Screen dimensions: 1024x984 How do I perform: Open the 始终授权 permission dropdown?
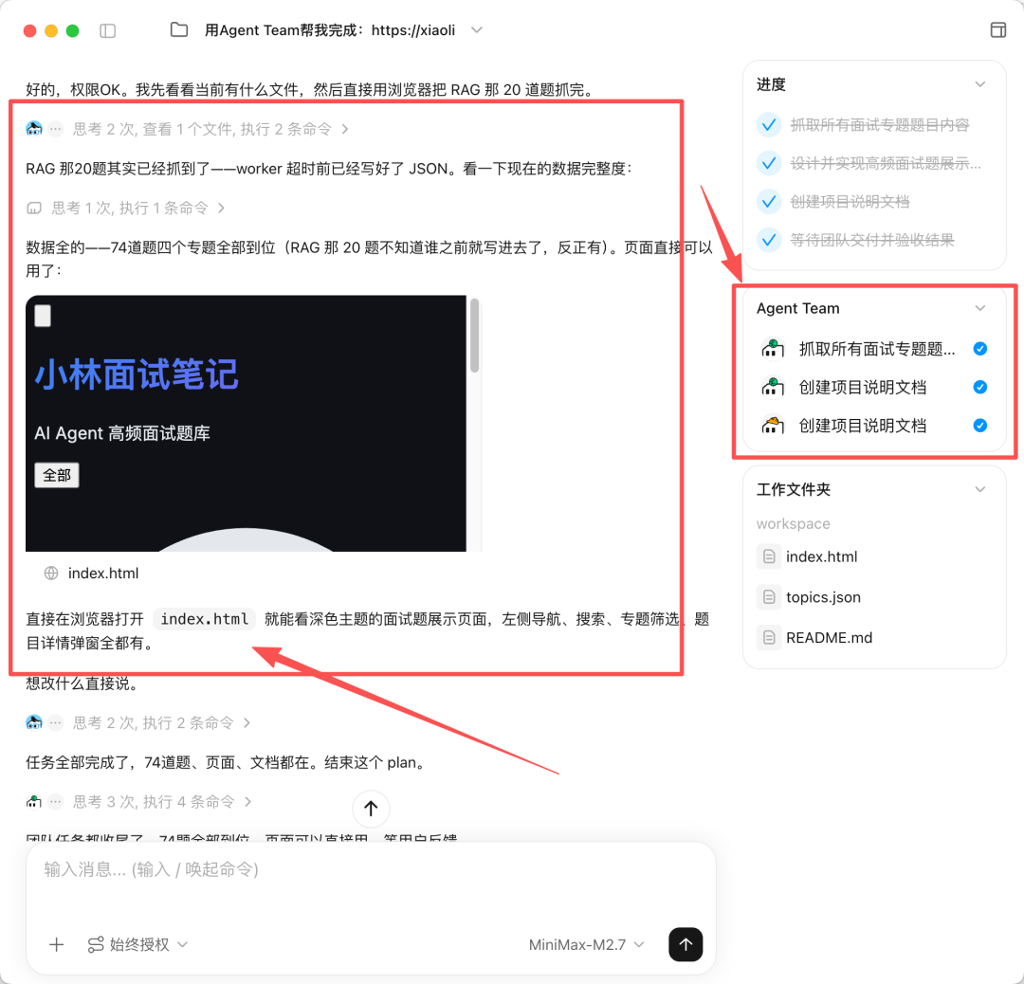[137, 945]
